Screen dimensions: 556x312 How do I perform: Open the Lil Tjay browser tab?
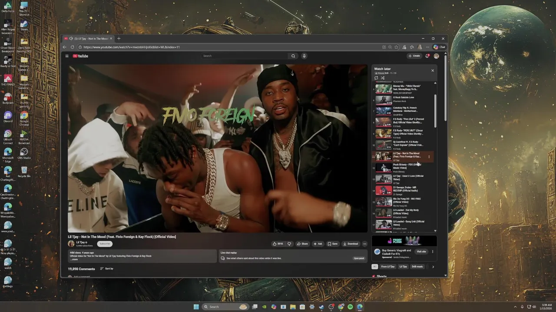coord(89,39)
